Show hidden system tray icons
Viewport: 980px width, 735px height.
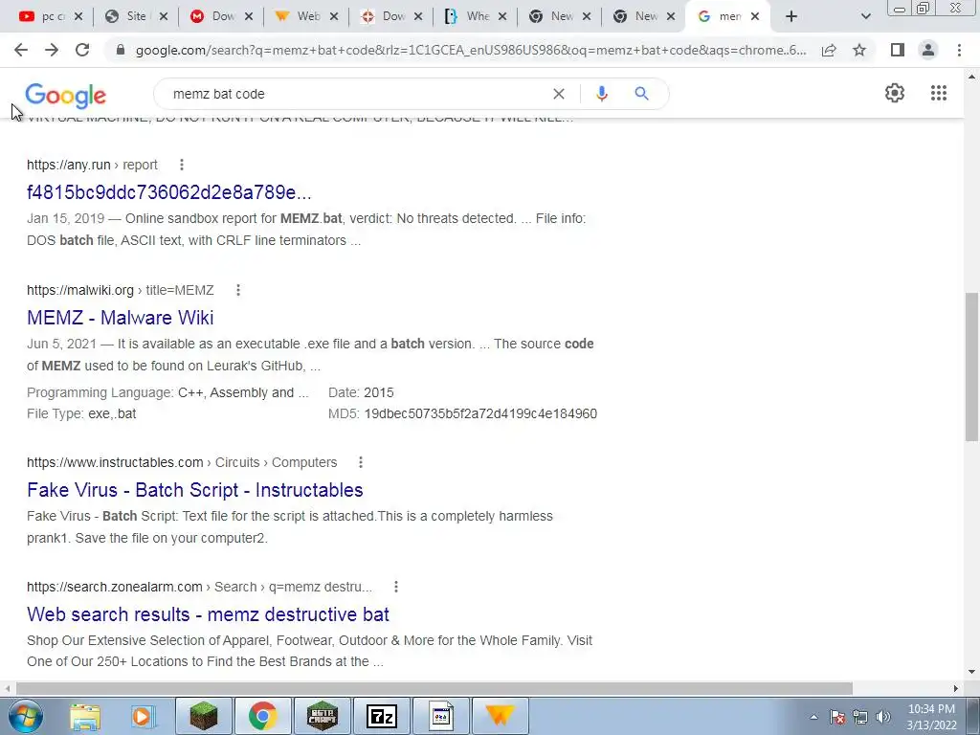click(x=813, y=717)
